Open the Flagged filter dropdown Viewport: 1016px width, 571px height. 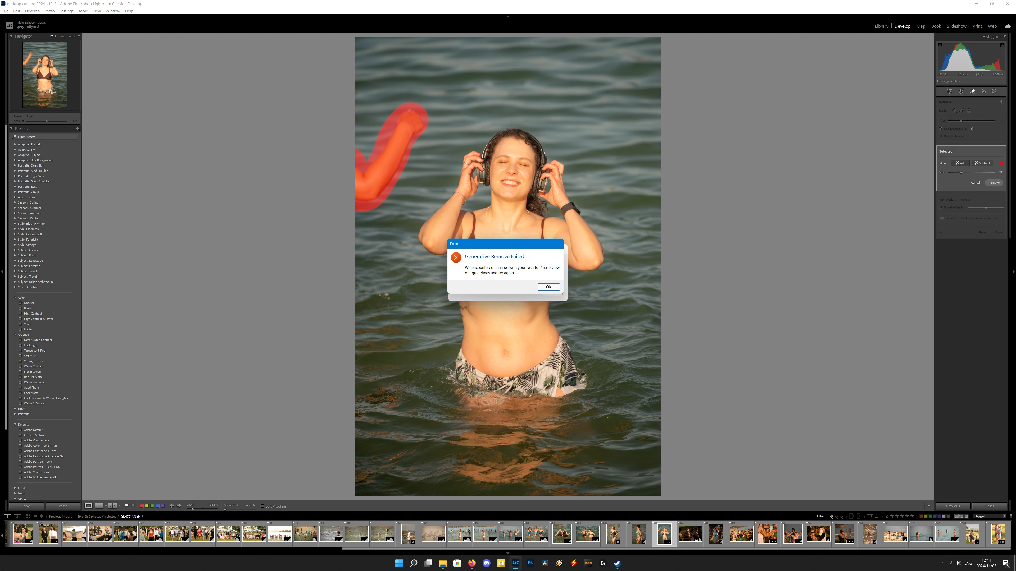click(990, 516)
